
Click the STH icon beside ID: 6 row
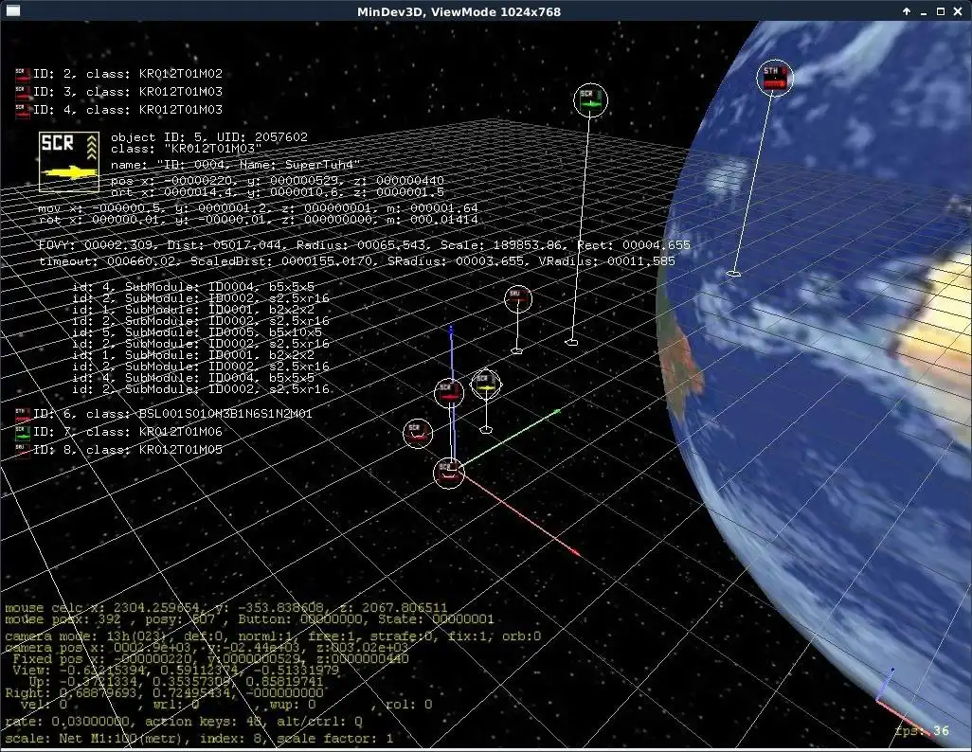(23, 414)
